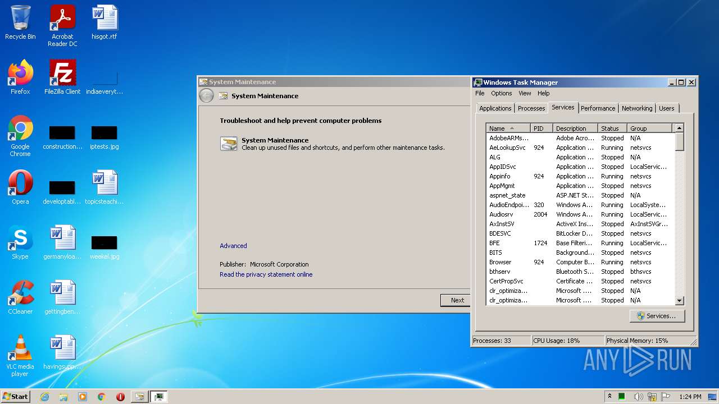Open hisgot.rtf document icon
The width and height of the screenshot is (719, 404).
pos(104,22)
